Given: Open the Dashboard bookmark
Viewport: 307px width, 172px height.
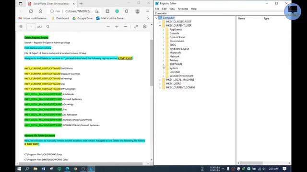Looking at the screenshot, I should 60,18.
